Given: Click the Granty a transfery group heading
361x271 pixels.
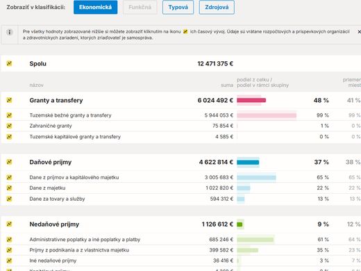Looking at the screenshot, I should pyautogui.click(x=56, y=100).
